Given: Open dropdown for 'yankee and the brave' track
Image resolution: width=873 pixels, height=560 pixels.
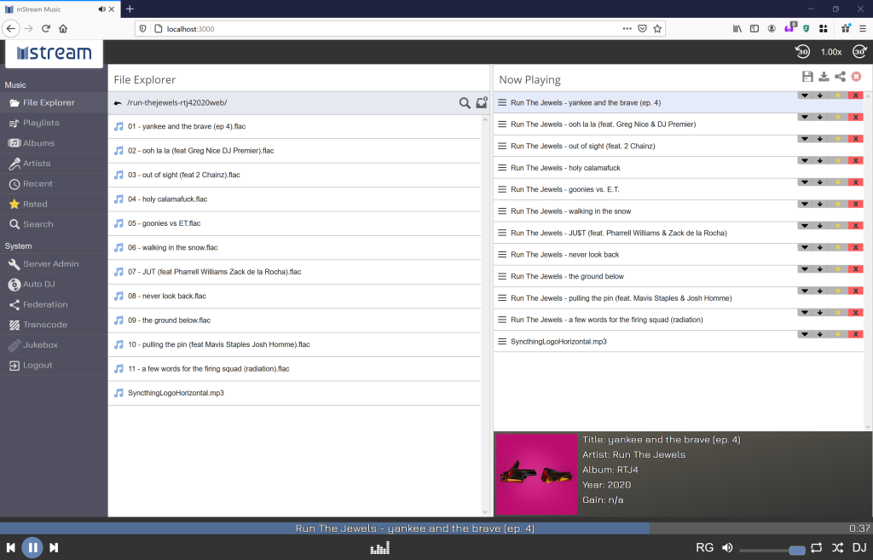Looking at the screenshot, I should [804, 95].
